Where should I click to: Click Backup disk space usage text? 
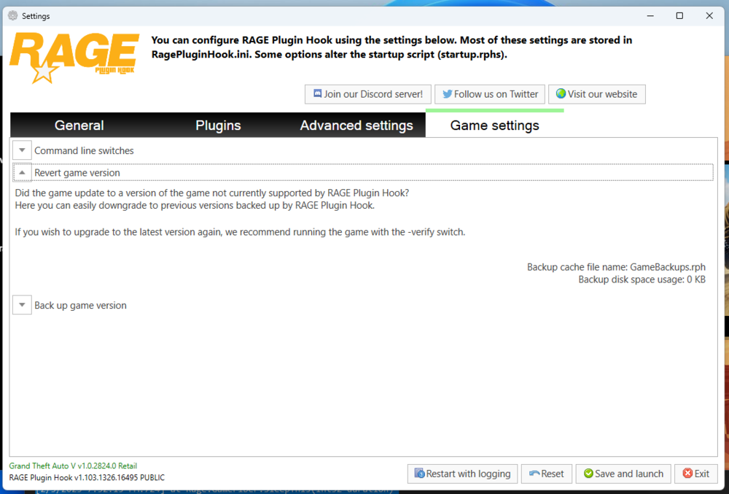coord(642,279)
